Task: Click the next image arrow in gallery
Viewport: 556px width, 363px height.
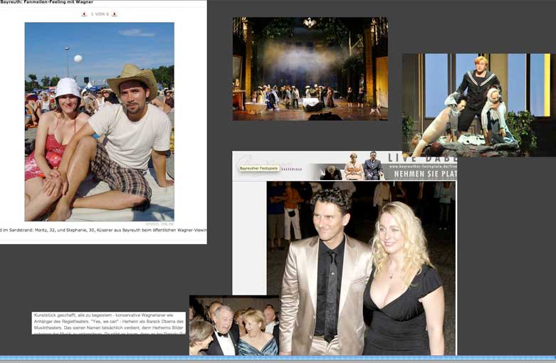Action: click(114, 14)
